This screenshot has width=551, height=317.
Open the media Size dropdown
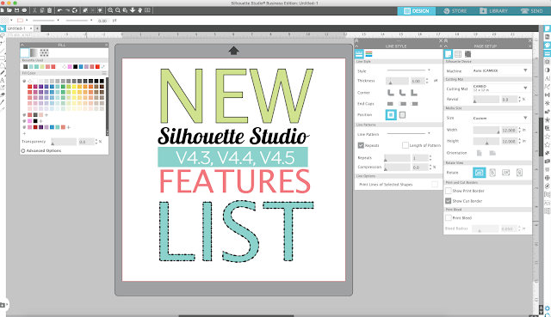coord(500,119)
